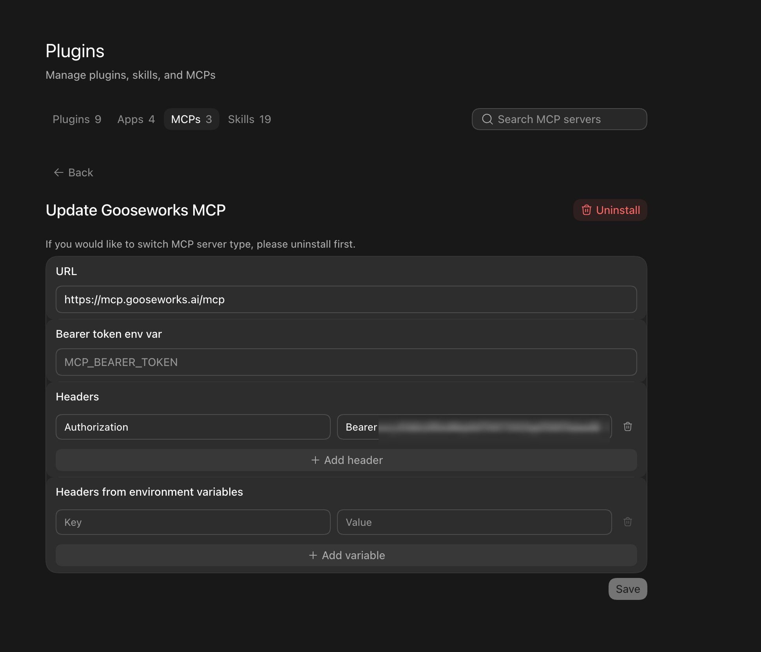Click the Bearer header value field
The image size is (761, 652).
coord(474,427)
